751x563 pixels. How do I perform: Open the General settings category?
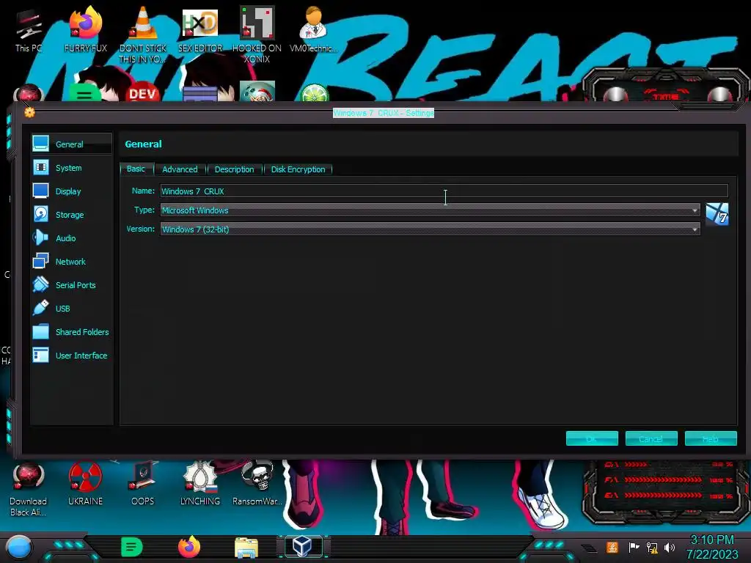pyautogui.click(x=72, y=144)
